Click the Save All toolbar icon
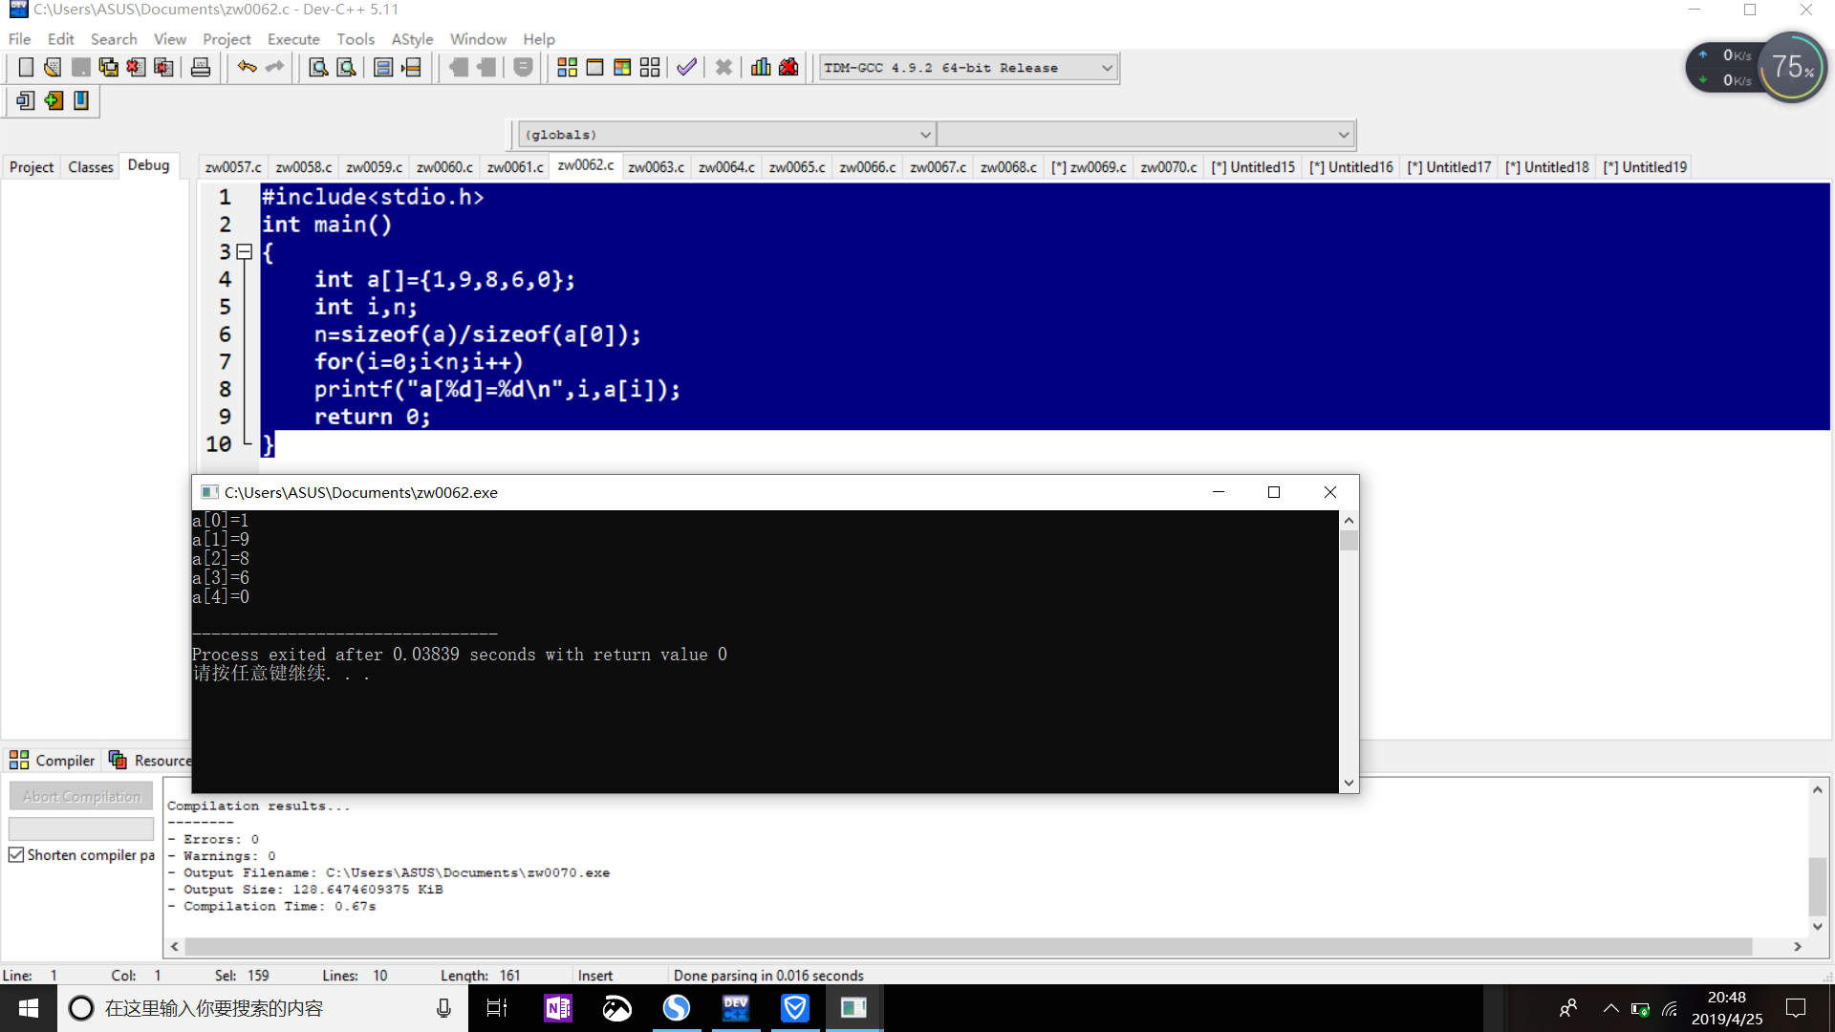 pos(108,68)
